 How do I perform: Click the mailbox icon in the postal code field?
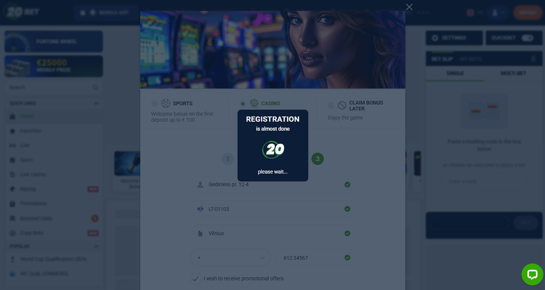(x=200, y=209)
